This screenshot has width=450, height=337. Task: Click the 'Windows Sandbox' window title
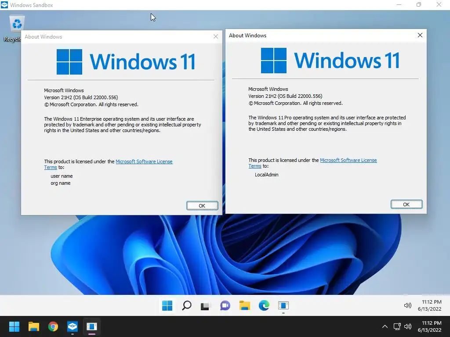32,5
